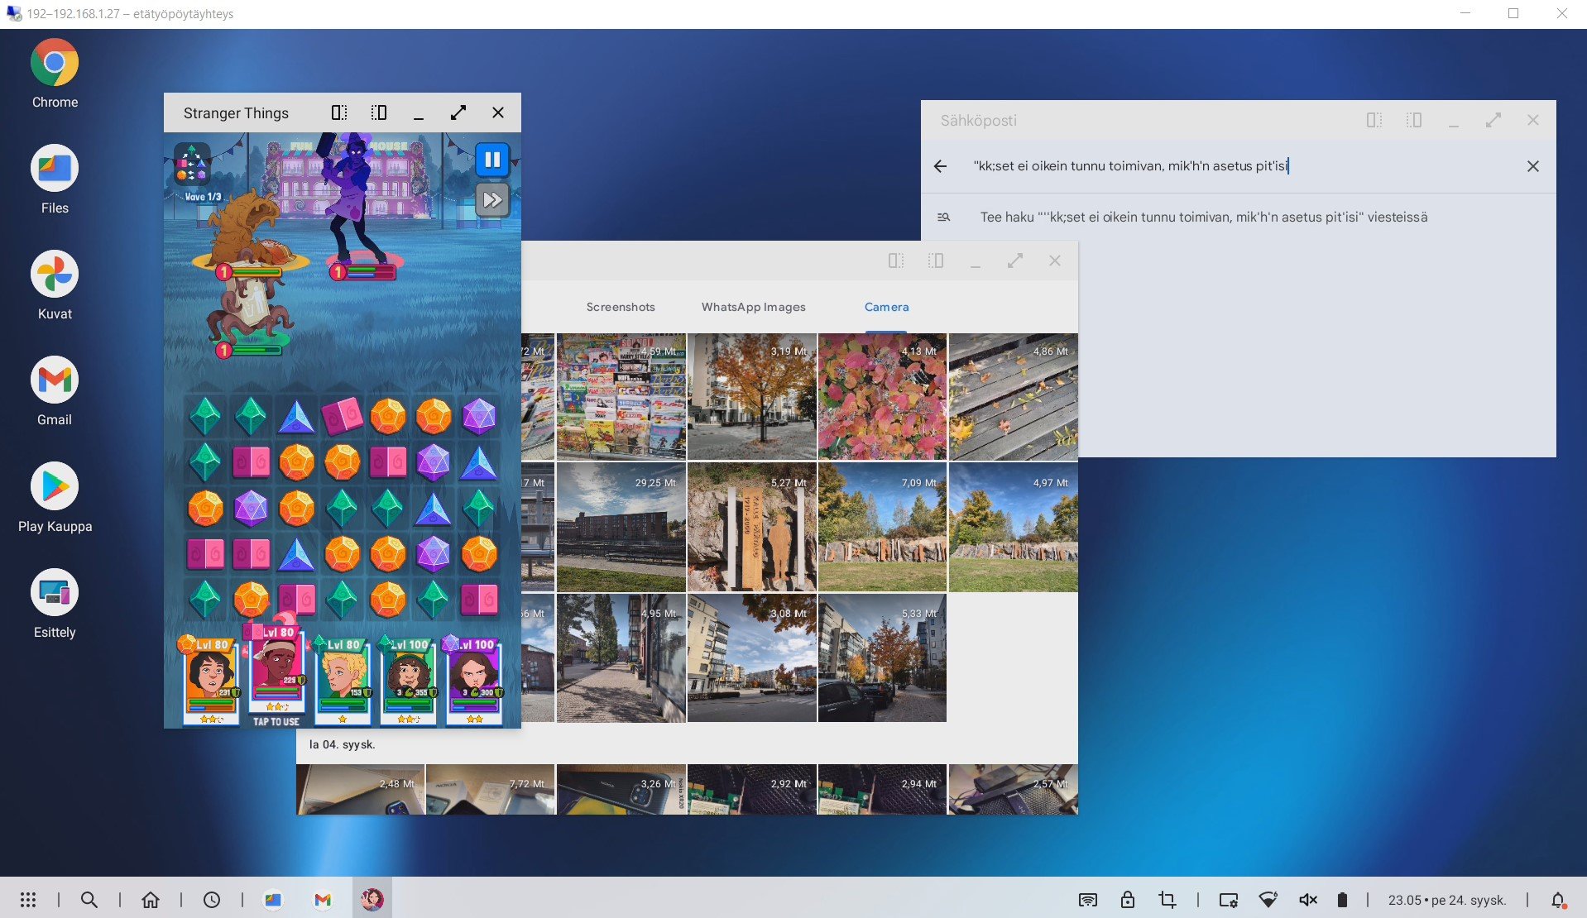Screen dimensions: 1587x918
Task: Select the first Lvl 100 hero card
Action: click(408, 681)
